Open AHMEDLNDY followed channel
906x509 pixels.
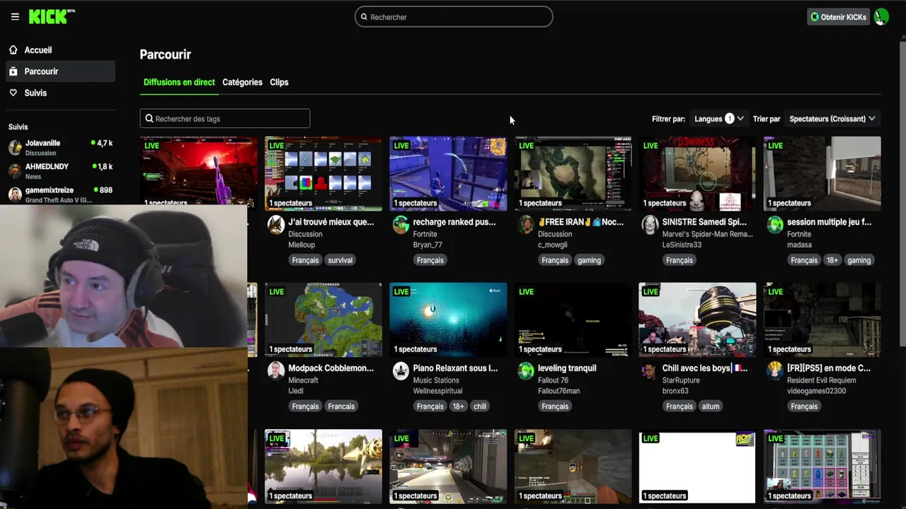pos(60,171)
